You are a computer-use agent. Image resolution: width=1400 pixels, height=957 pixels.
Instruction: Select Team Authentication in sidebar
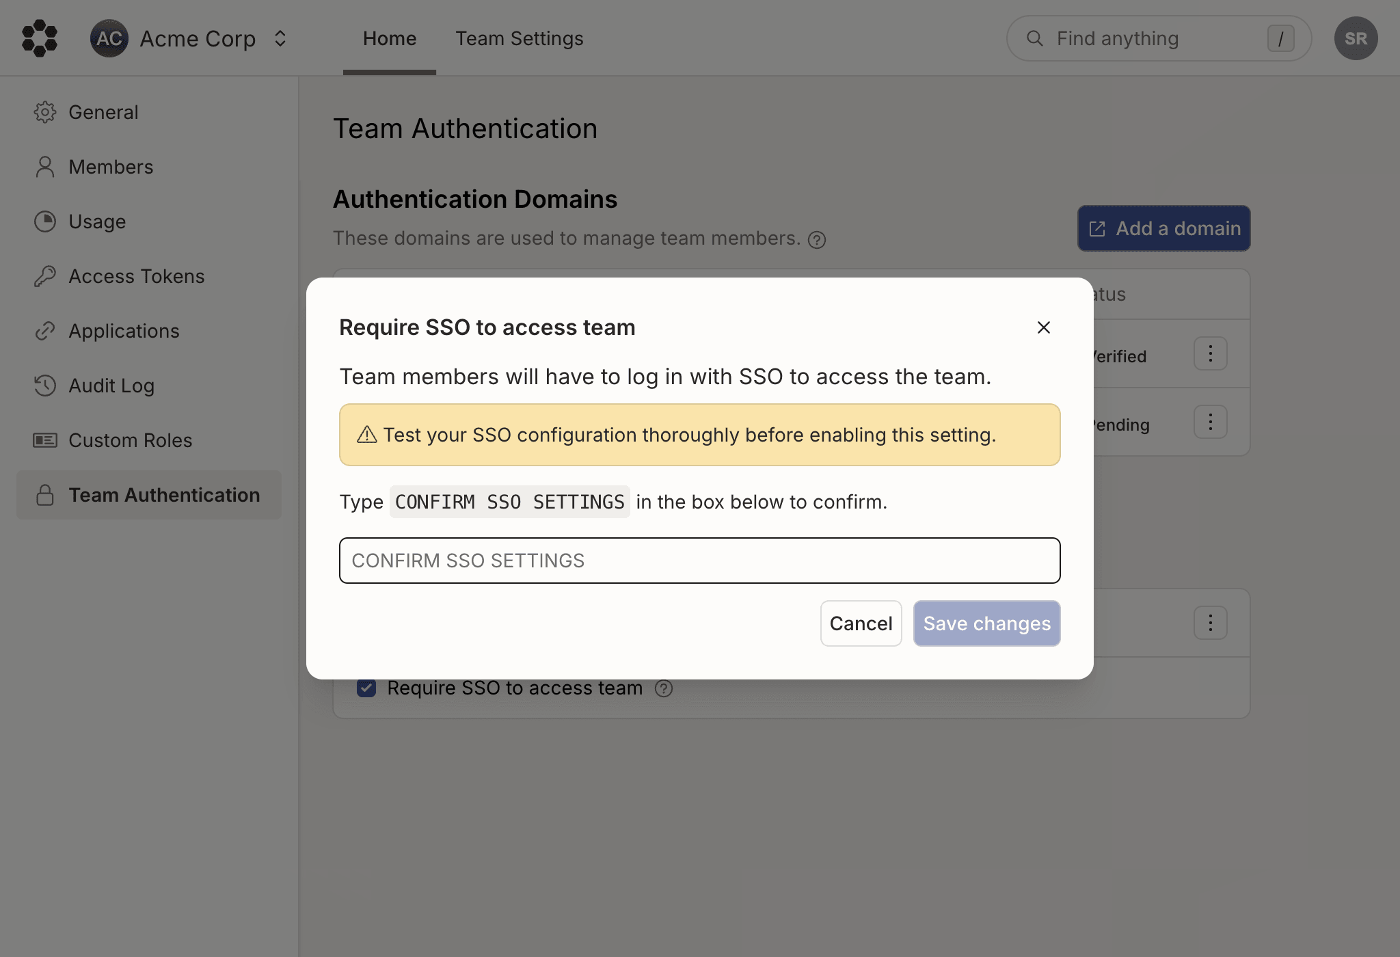pyautogui.click(x=149, y=495)
